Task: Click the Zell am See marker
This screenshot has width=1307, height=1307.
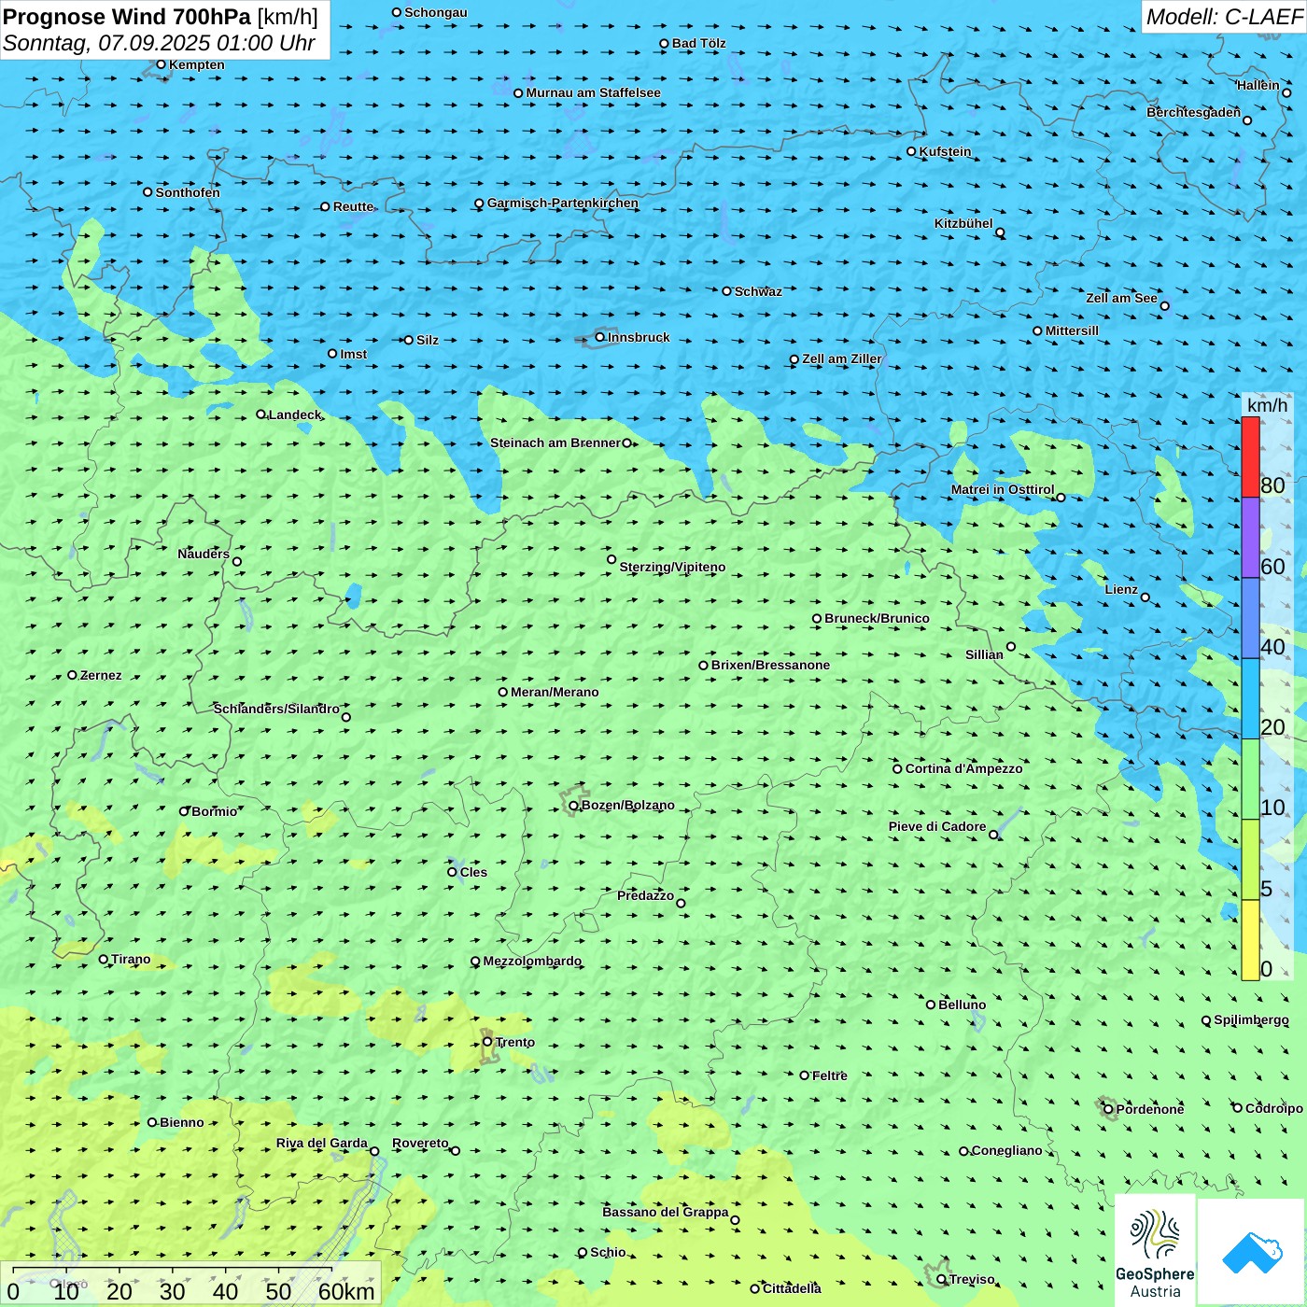Action: tap(1164, 305)
